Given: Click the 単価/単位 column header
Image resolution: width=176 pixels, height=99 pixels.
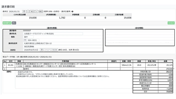Looking at the screenshot, I should (152, 61).
